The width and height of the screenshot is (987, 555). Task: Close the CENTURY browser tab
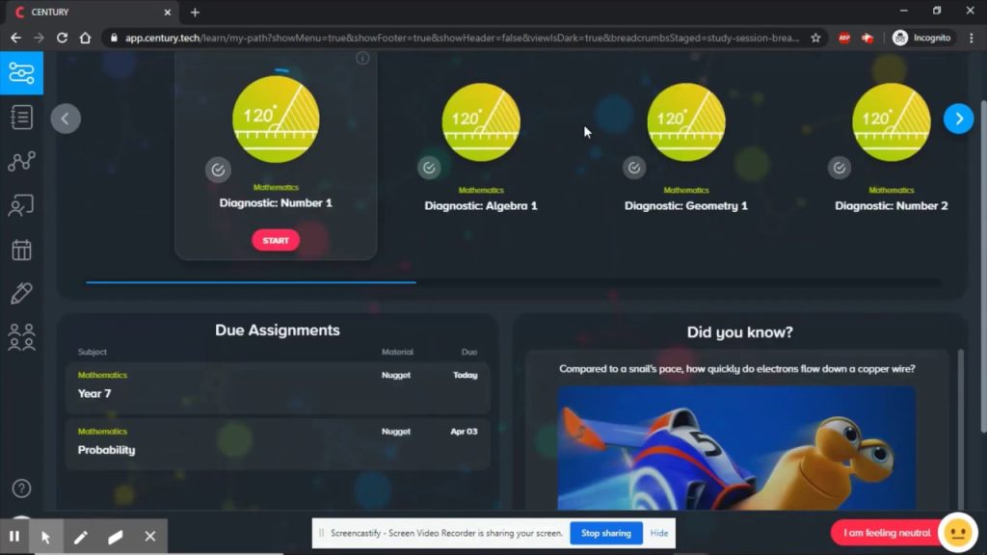pyautogui.click(x=168, y=12)
